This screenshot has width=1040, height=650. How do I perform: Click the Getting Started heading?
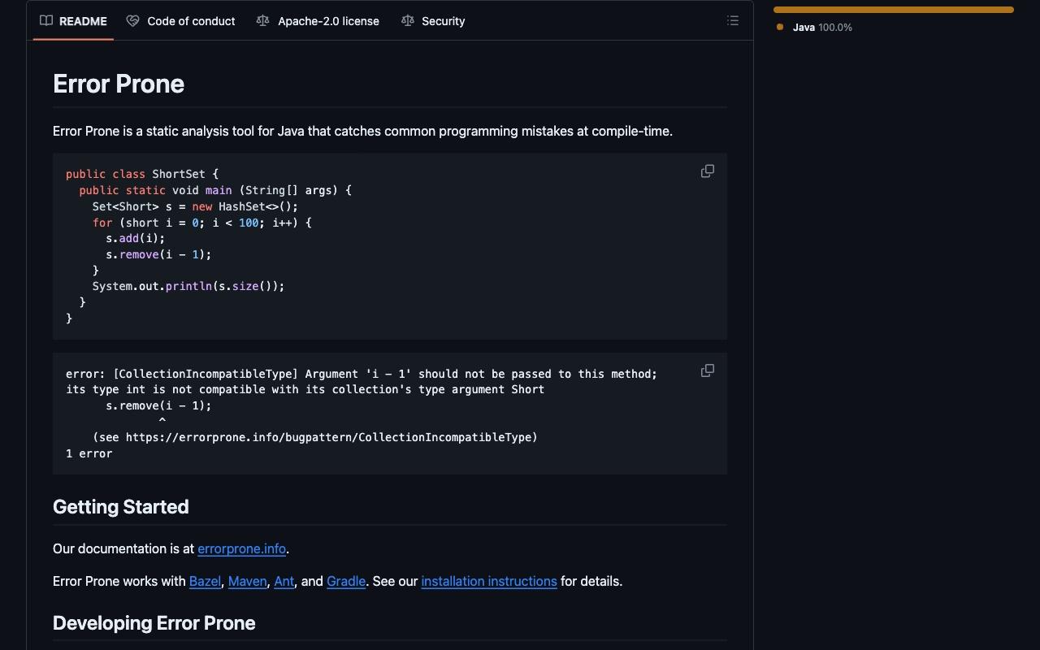pos(121,507)
